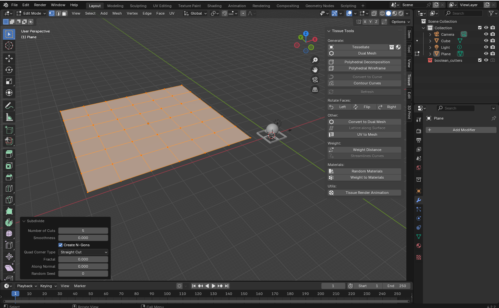Open the Render menu

40,5
